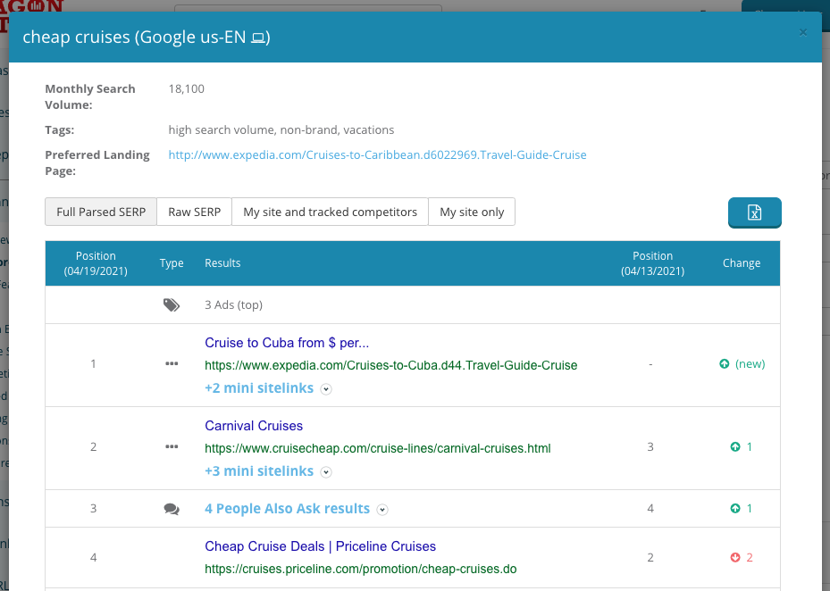Click the green up arrow for Carnival Cruises

(x=734, y=445)
